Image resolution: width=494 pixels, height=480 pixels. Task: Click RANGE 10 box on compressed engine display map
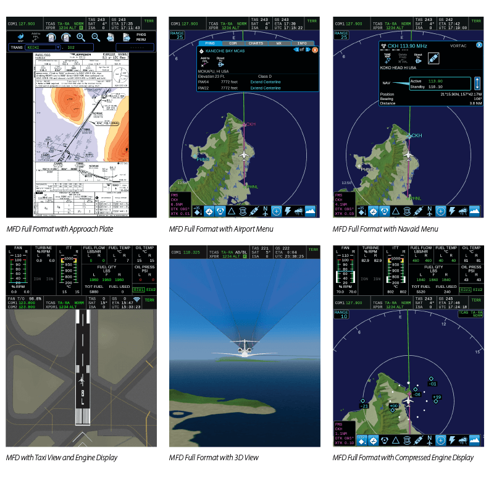[x=340, y=314]
